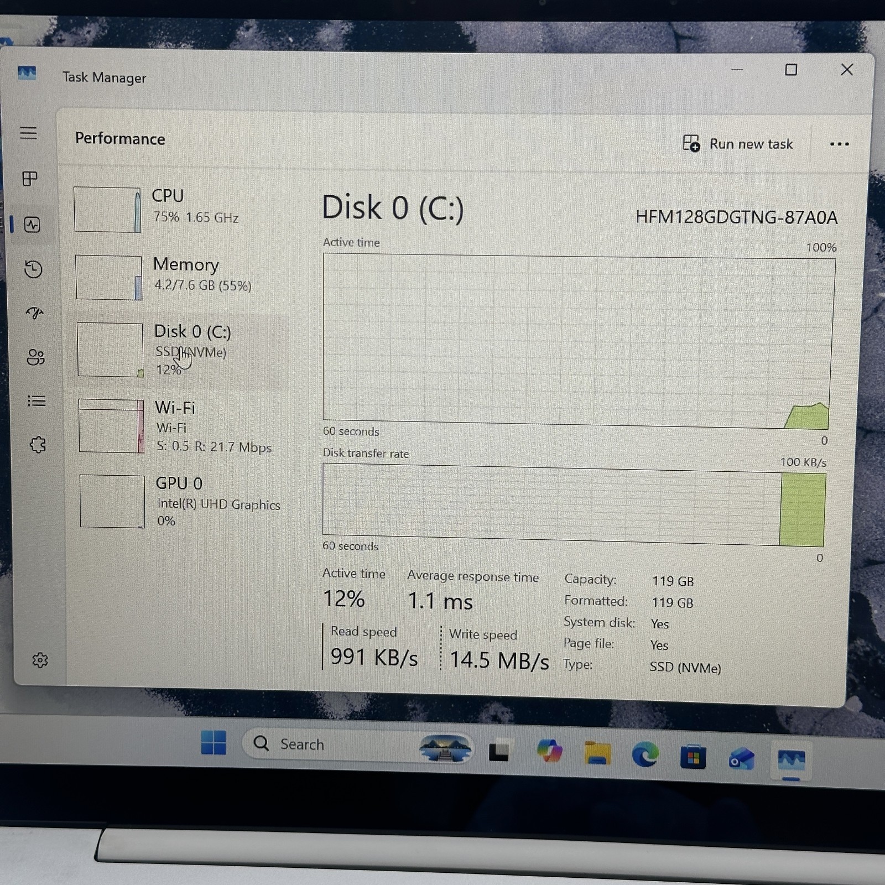885x885 pixels.
Task: Open File Explorer from the taskbar
Action: [597, 753]
